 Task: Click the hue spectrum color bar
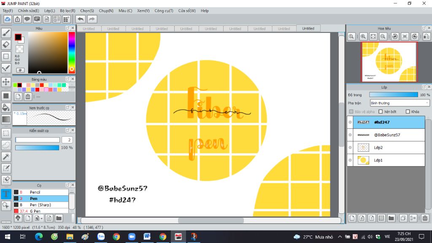(72, 53)
